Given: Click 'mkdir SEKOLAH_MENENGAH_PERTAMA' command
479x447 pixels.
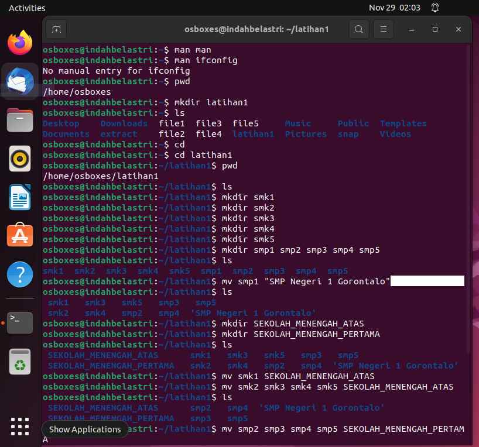Looking at the screenshot, I should 300,334.
